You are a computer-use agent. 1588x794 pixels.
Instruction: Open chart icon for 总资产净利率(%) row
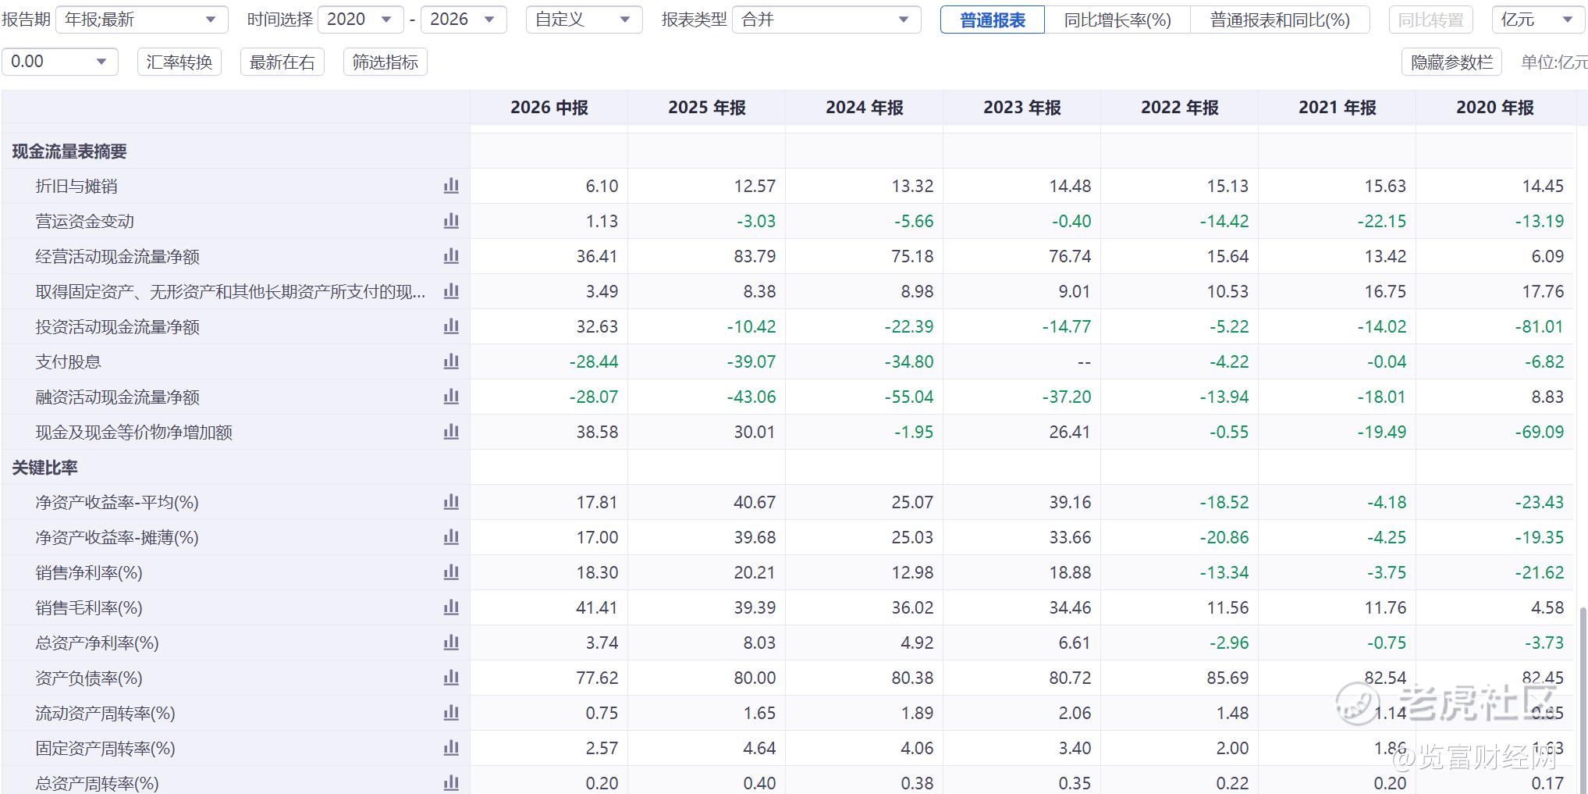point(451,643)
